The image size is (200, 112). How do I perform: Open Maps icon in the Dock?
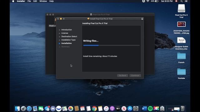[65, 109]
